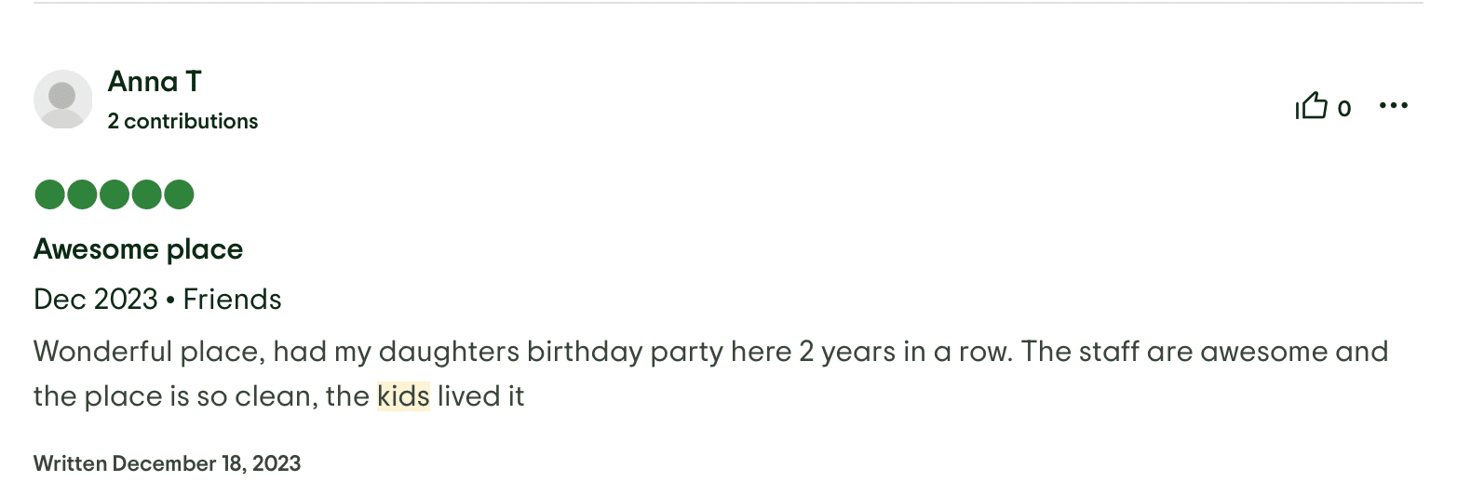Click the 'Friends' trip type label
1471x495 pixels.
232,300
